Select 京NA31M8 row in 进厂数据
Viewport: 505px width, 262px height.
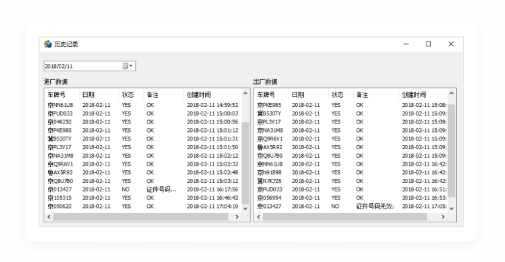(x=143, y=156)
